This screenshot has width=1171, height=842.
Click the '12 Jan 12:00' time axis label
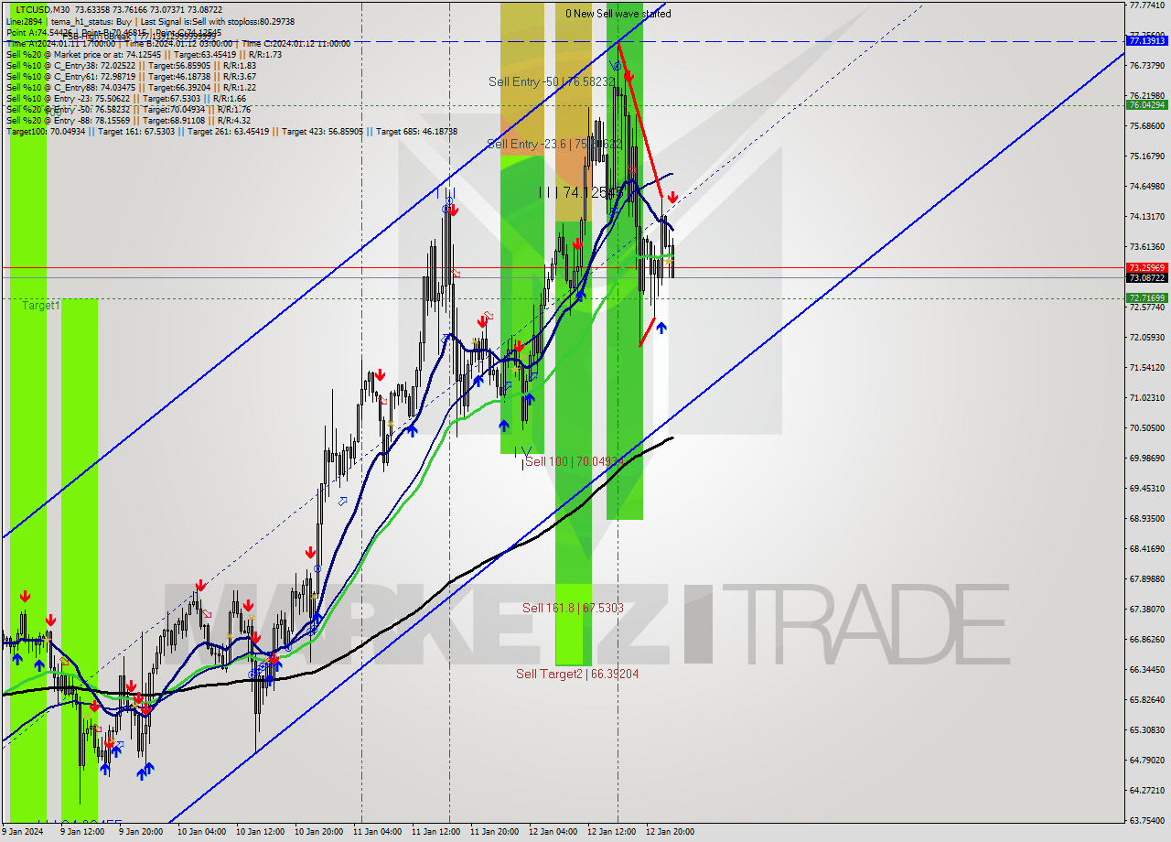pos(611,832)
